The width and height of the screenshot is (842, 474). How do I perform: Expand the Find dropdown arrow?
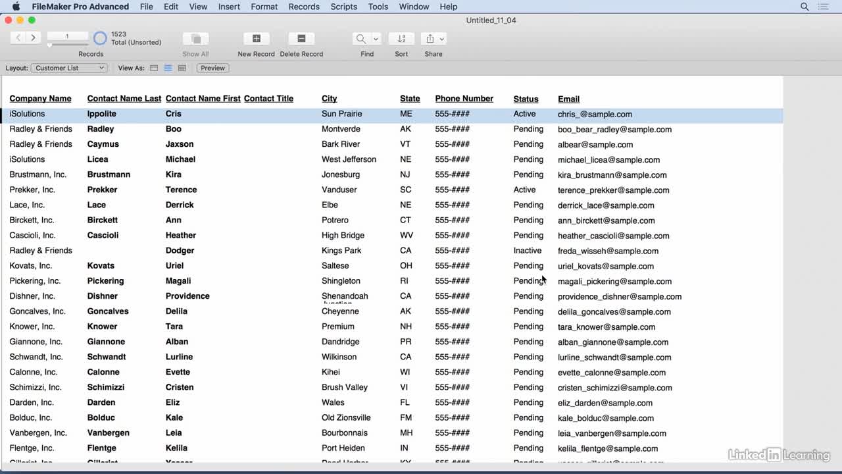(376, 39)
